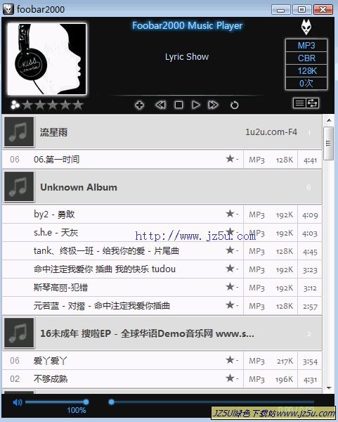Viewport: 338px width, 422px height.
Task: Click rating star on 命中注定我爱你 插曲 row
Action: 230,269
